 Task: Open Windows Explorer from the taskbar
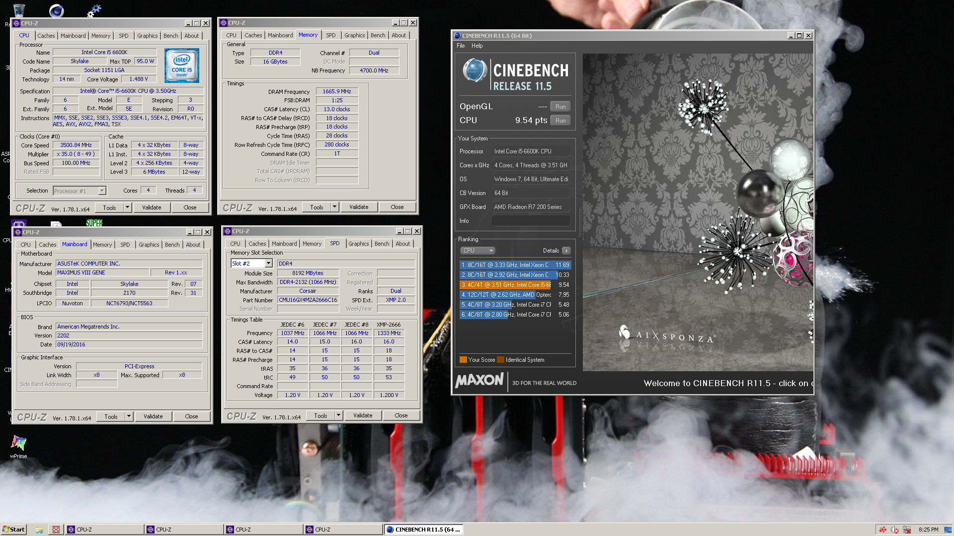click(x=39, y=530)
